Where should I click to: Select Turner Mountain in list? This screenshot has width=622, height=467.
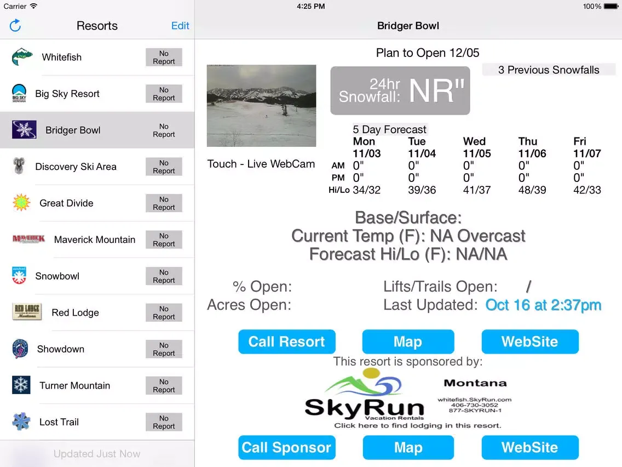[97, 385]
